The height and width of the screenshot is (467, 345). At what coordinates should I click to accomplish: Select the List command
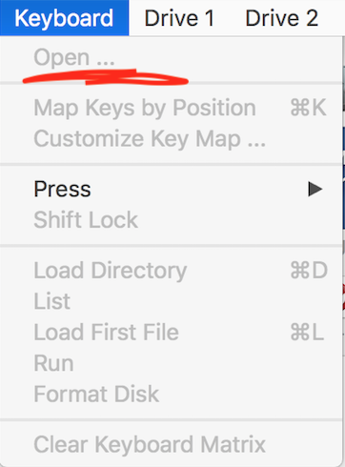click(172, 301)
